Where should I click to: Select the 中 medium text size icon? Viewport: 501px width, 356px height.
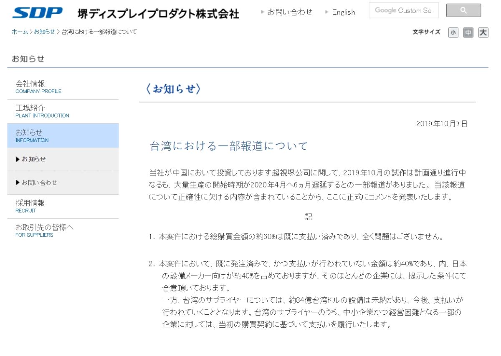(x=468, y=32)
